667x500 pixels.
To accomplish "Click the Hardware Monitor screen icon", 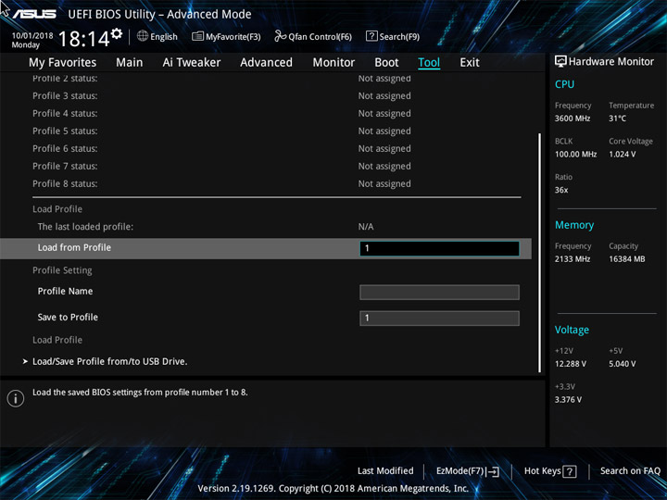I will 560,62.
